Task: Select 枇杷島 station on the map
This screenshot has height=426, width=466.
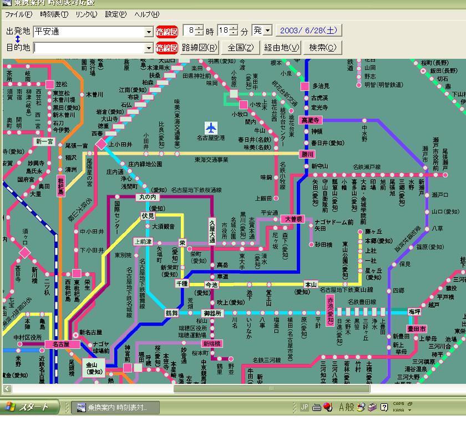Action: pyautogui.click(x=60, y=186)
